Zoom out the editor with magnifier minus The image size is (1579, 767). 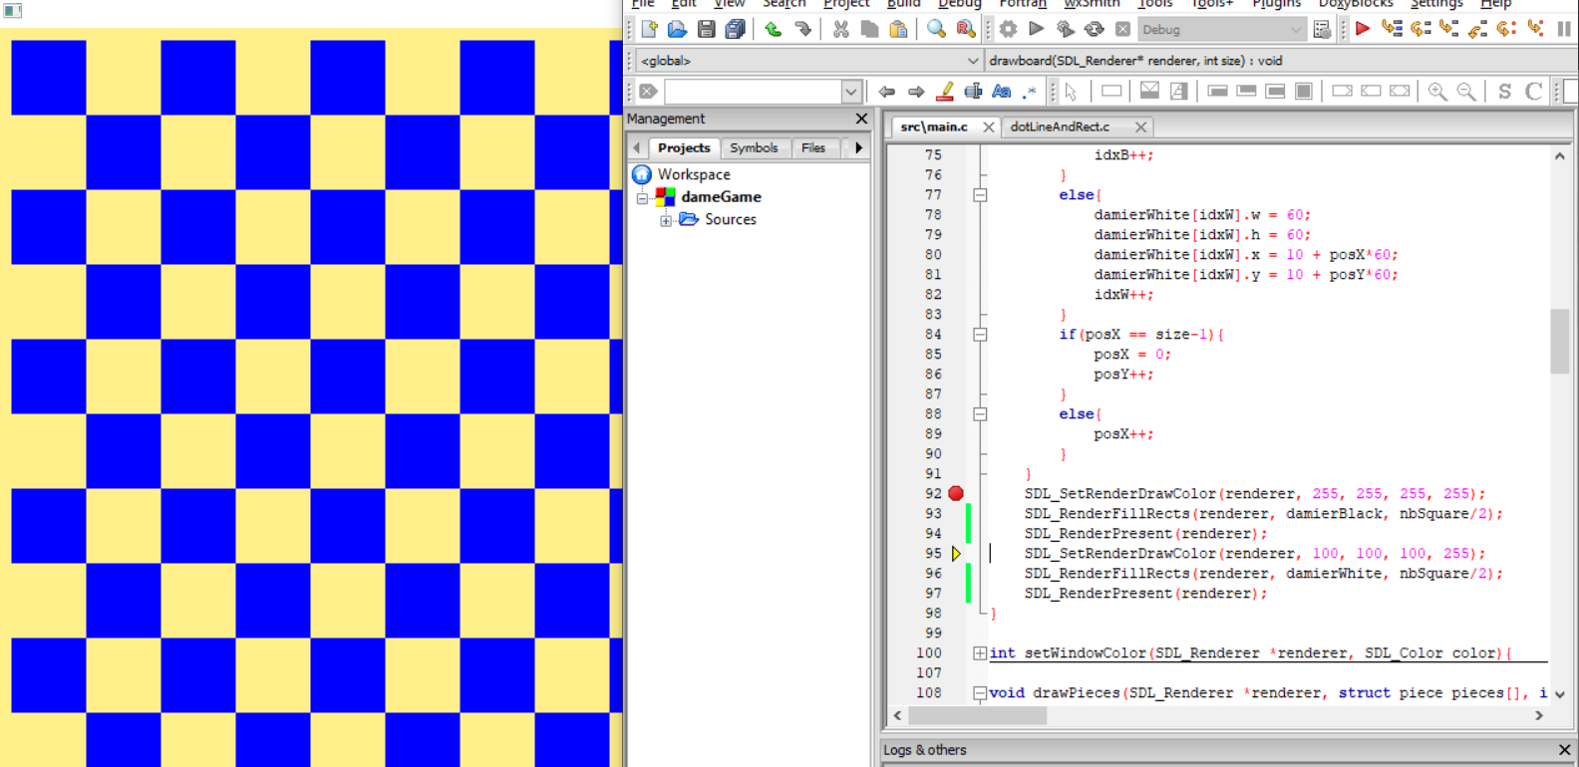coord(1466,92)
